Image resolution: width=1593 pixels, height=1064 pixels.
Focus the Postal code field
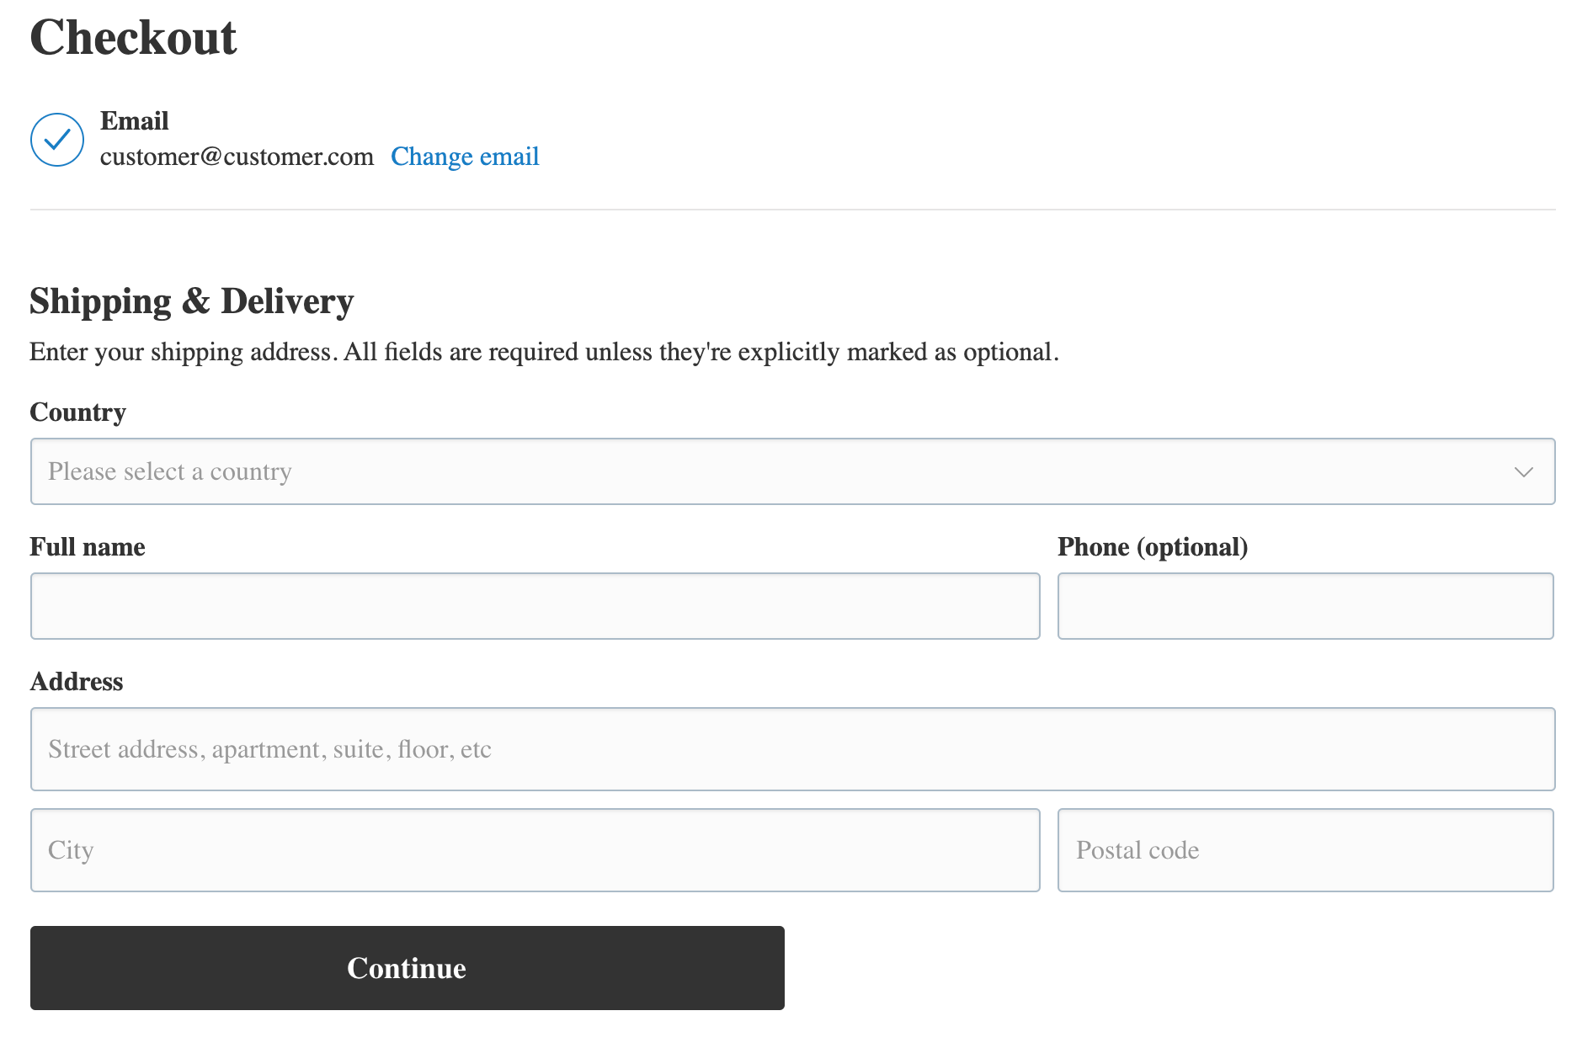click(1305, 850)
